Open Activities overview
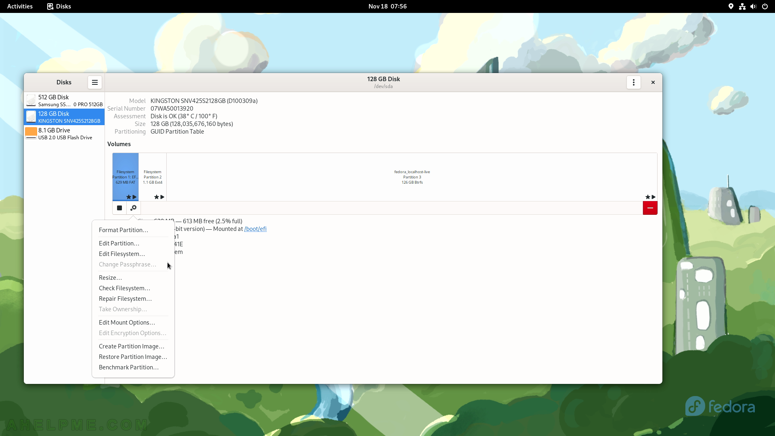The image size is (775, 436). pyautogui.click(x=20, y=6)
